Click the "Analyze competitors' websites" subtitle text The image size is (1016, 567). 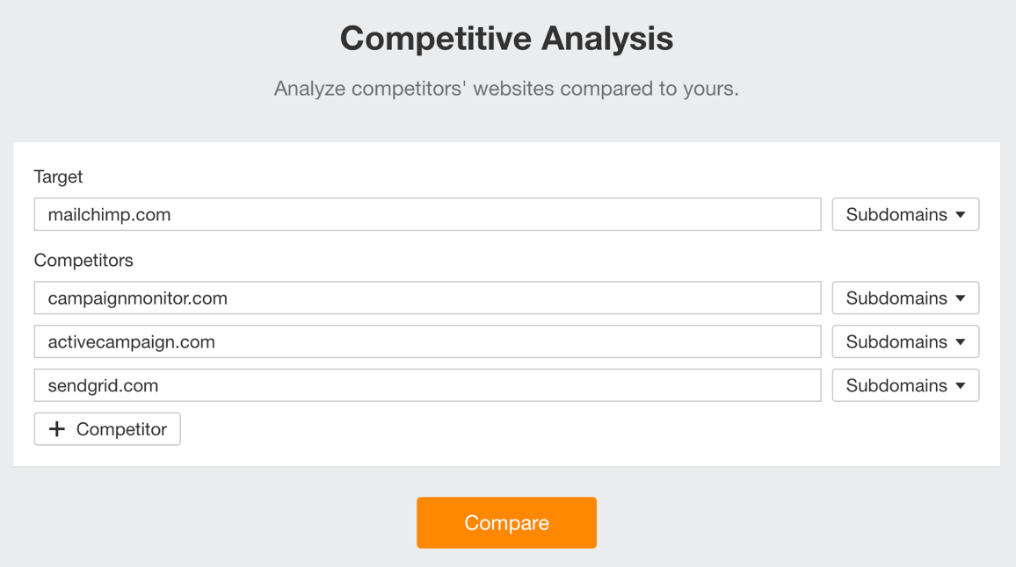coord(506,89)
